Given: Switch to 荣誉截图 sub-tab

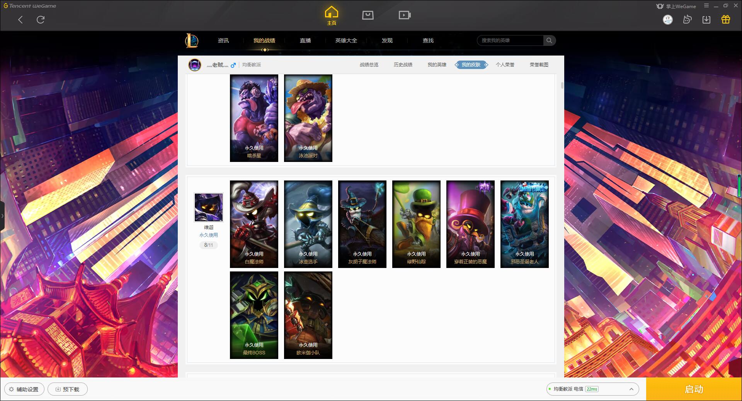Looking at the screenshot, I should [539, 65].
